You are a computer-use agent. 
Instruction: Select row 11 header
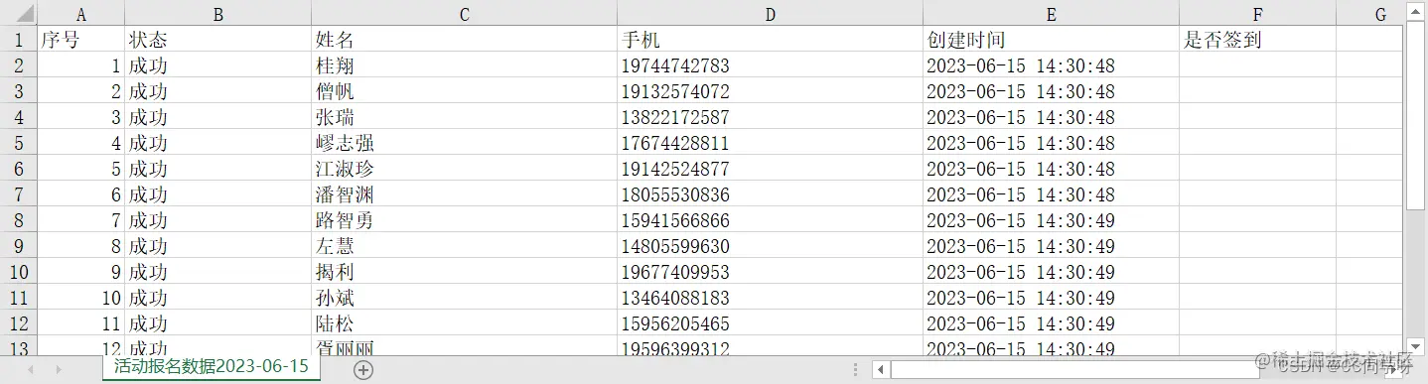pyautogui.click(x=19, y=298)
